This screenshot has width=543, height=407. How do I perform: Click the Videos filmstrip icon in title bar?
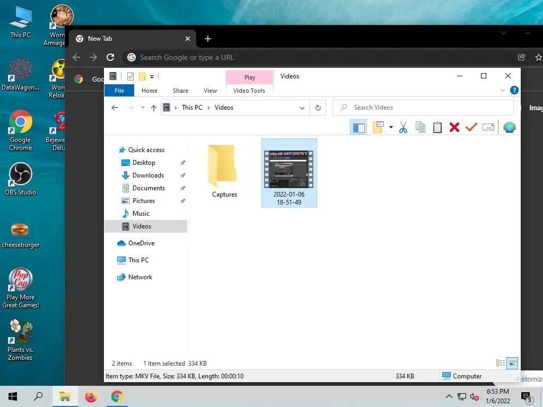click(x=113, y=76)
